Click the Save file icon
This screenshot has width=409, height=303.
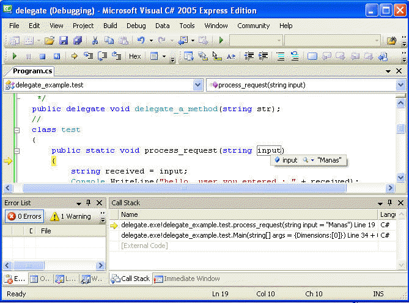[x=64, y=40]
